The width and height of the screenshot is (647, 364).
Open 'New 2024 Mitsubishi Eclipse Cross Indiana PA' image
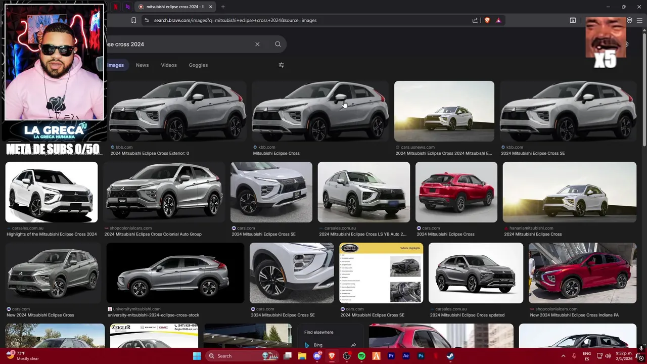pyautogui.click(x=582, y=273)
